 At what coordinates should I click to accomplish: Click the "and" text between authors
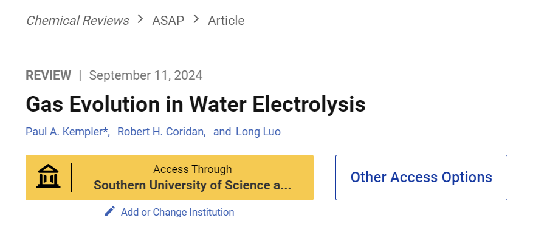tap(222, 132)
